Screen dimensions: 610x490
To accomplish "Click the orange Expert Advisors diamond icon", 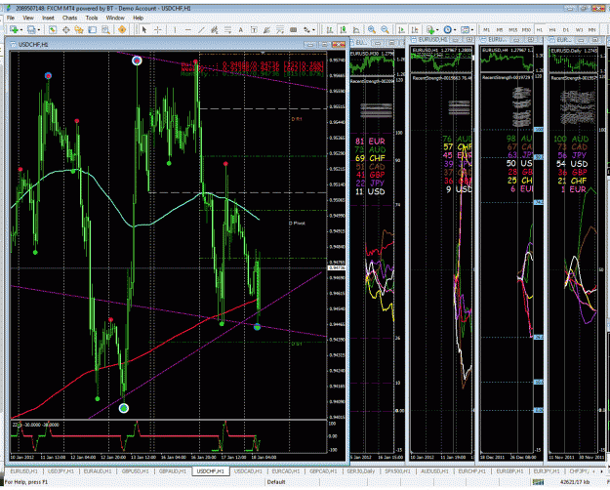I will tap(122, 29).
